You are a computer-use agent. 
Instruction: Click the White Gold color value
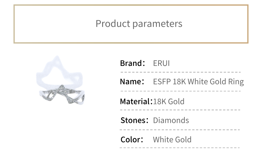(172, 139)
